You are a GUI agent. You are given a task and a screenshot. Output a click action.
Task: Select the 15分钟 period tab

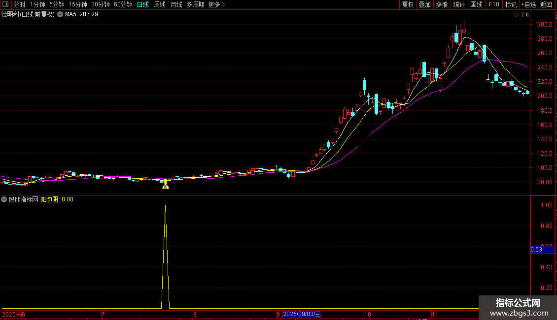click(x=77, y=4)
